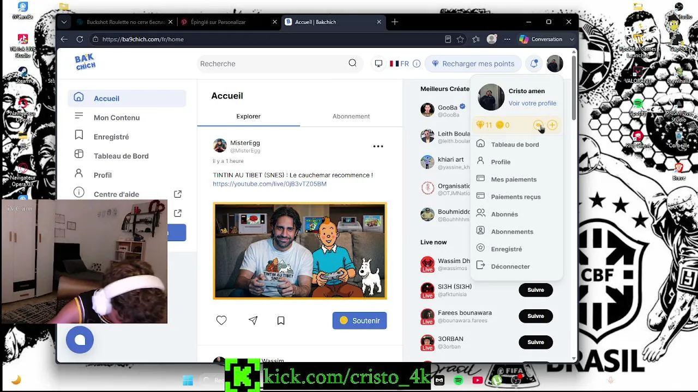Open TikTok LIVE Studio desktop shortcut
The image size is (698, 392).
[23, 47]
